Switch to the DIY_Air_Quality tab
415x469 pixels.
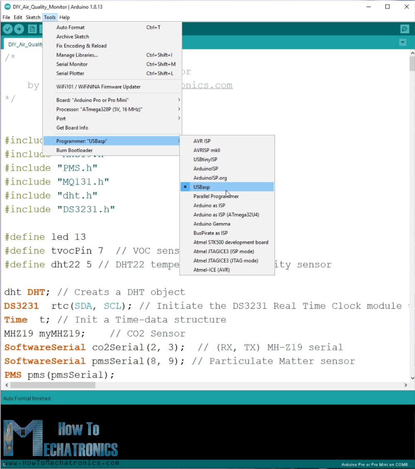coord(26,44)
